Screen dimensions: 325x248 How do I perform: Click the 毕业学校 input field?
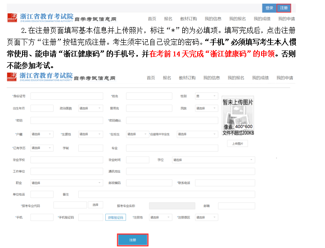[67, 160]
